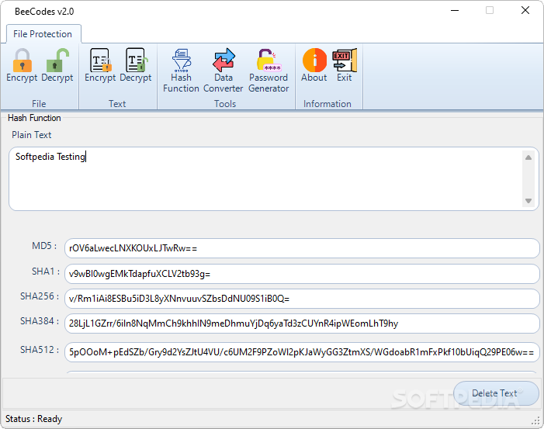Select the SHA256 hash output field
The image size is (544, 429).
pos(302,299)
